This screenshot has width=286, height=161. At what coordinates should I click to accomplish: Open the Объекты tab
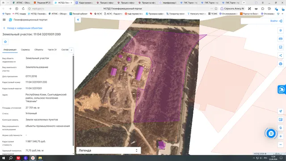pos(39,50)
